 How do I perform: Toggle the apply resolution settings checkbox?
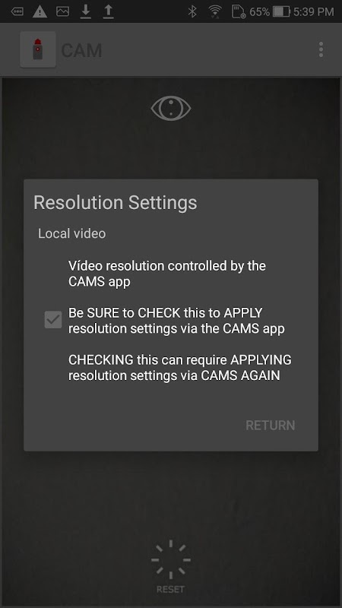coord(53,320)
